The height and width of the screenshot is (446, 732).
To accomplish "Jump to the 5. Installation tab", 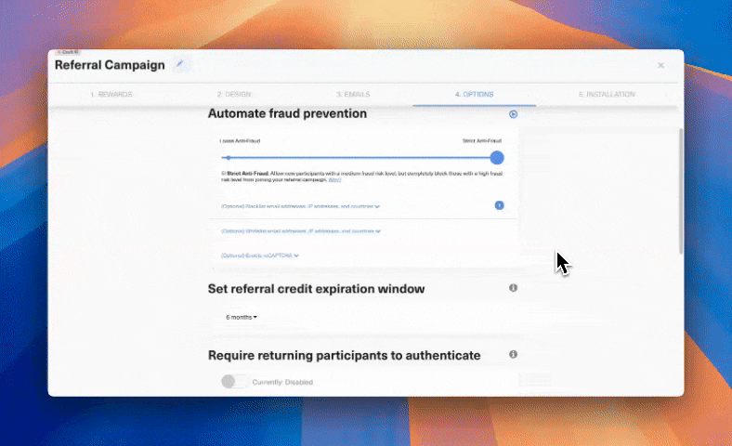I will point(607,95).
